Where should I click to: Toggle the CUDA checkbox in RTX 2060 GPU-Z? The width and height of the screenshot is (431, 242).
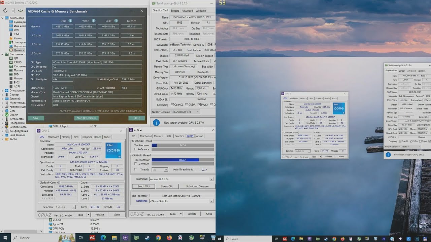pos(186,105)
